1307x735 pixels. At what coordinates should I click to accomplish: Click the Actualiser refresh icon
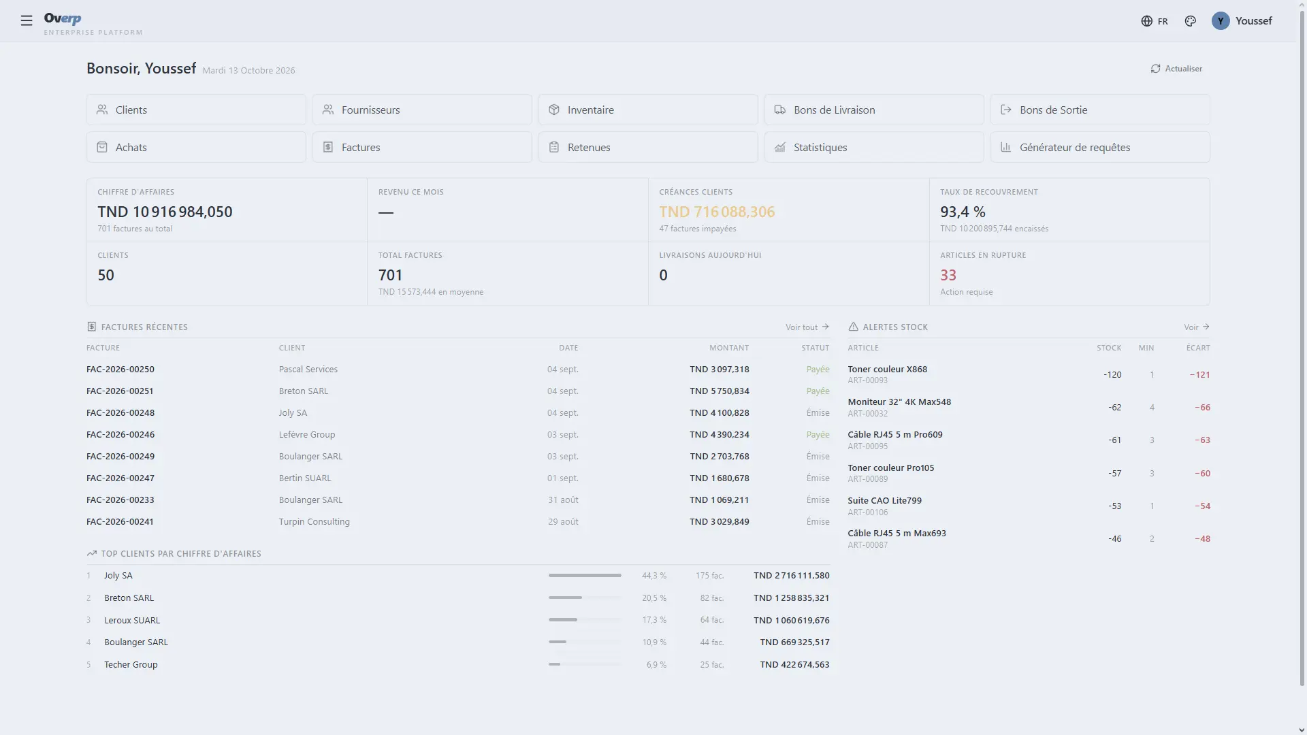click(1156, 69)
